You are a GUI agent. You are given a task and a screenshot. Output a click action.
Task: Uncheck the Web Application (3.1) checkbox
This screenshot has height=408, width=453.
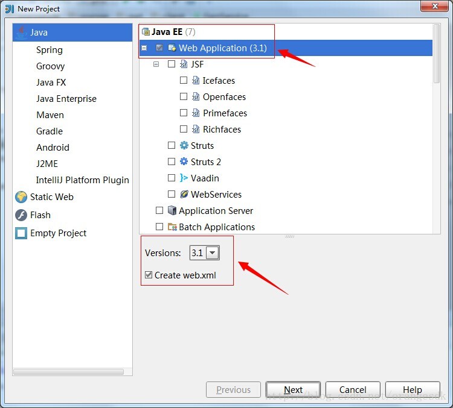click(x=159, y=48)
